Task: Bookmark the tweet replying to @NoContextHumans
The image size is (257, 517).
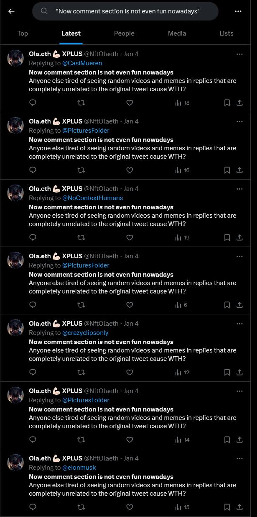Action: [227, 237]
